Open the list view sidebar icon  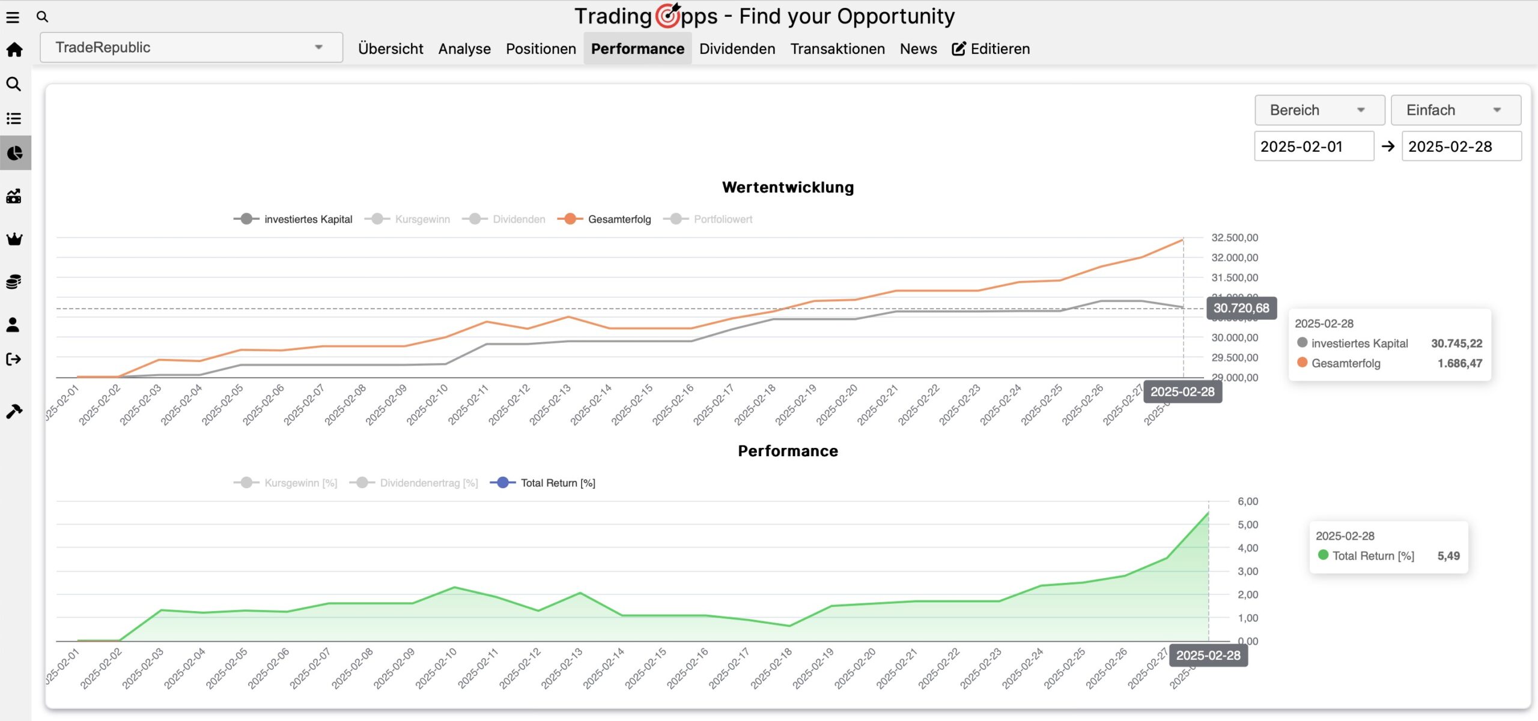14,118
